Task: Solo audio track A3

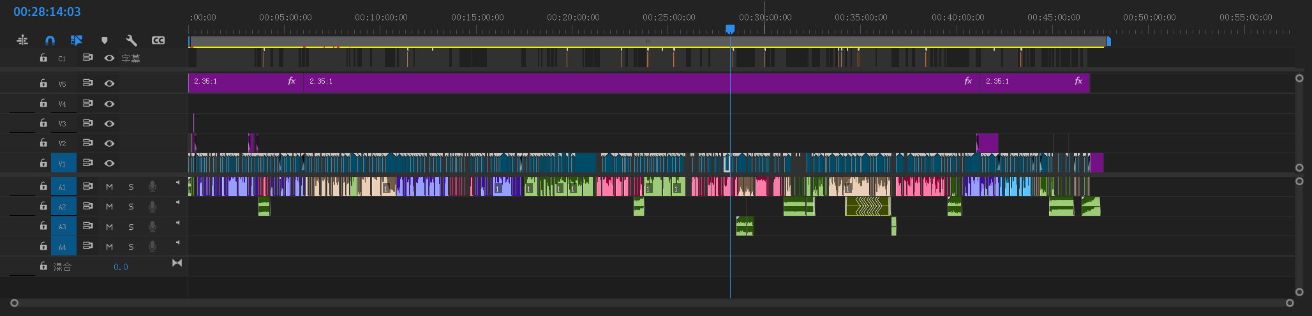Action: point(131,227)
